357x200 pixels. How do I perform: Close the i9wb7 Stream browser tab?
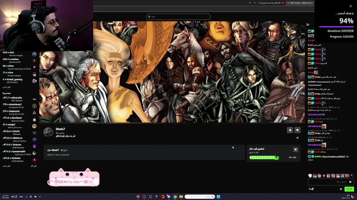click(288, 3)
